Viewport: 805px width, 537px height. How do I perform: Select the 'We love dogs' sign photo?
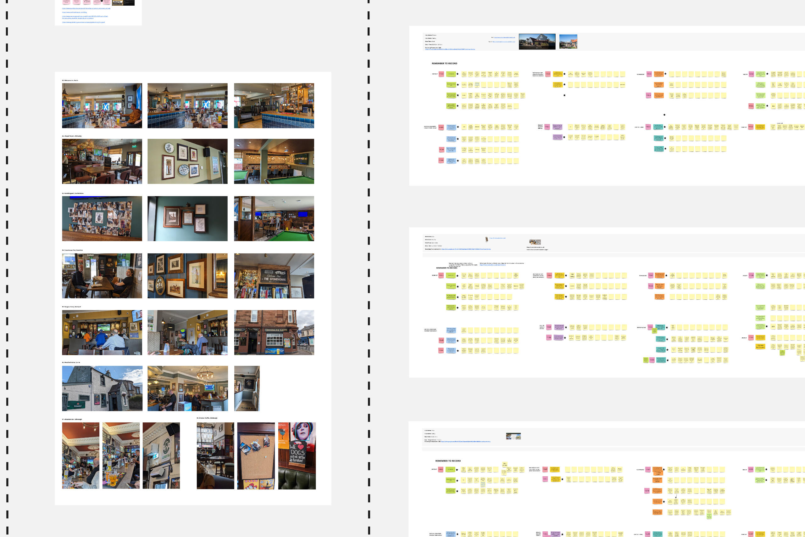click(297, 455)
